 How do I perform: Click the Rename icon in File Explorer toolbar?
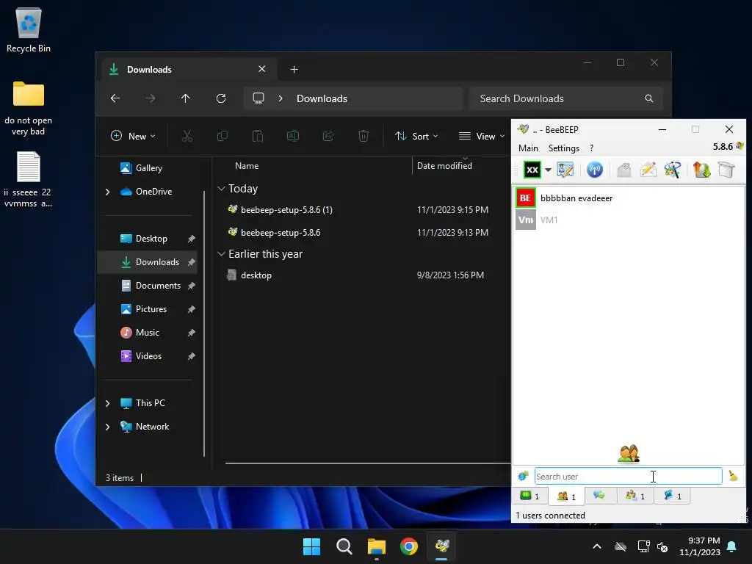point(293,136)
